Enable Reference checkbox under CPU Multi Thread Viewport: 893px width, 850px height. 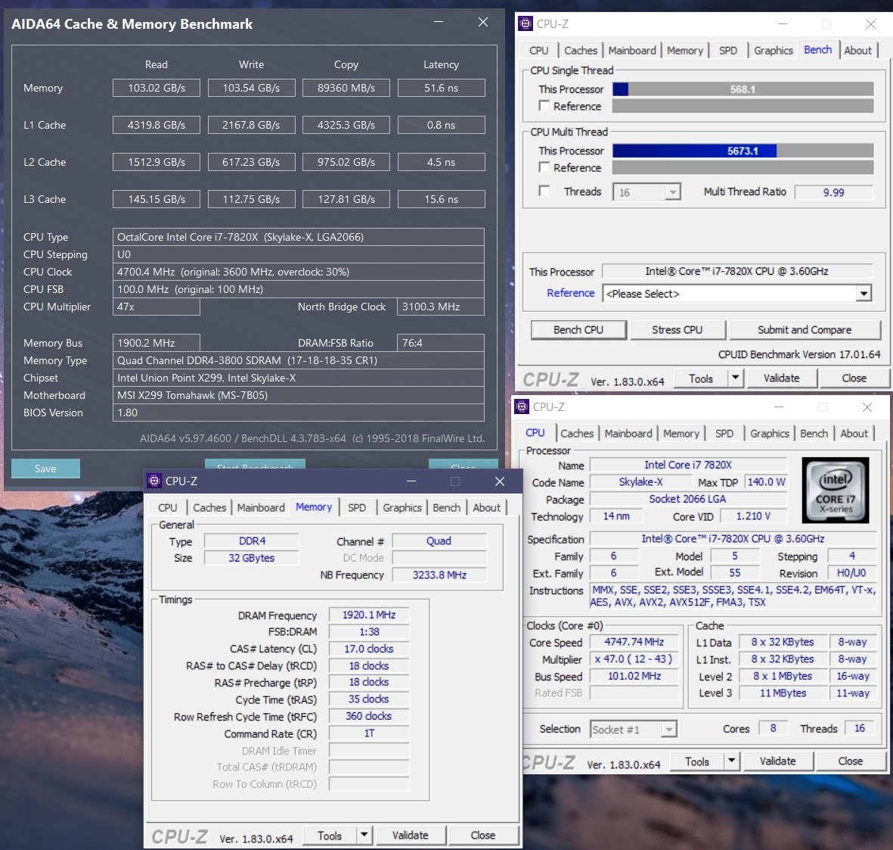coord(544,167)
